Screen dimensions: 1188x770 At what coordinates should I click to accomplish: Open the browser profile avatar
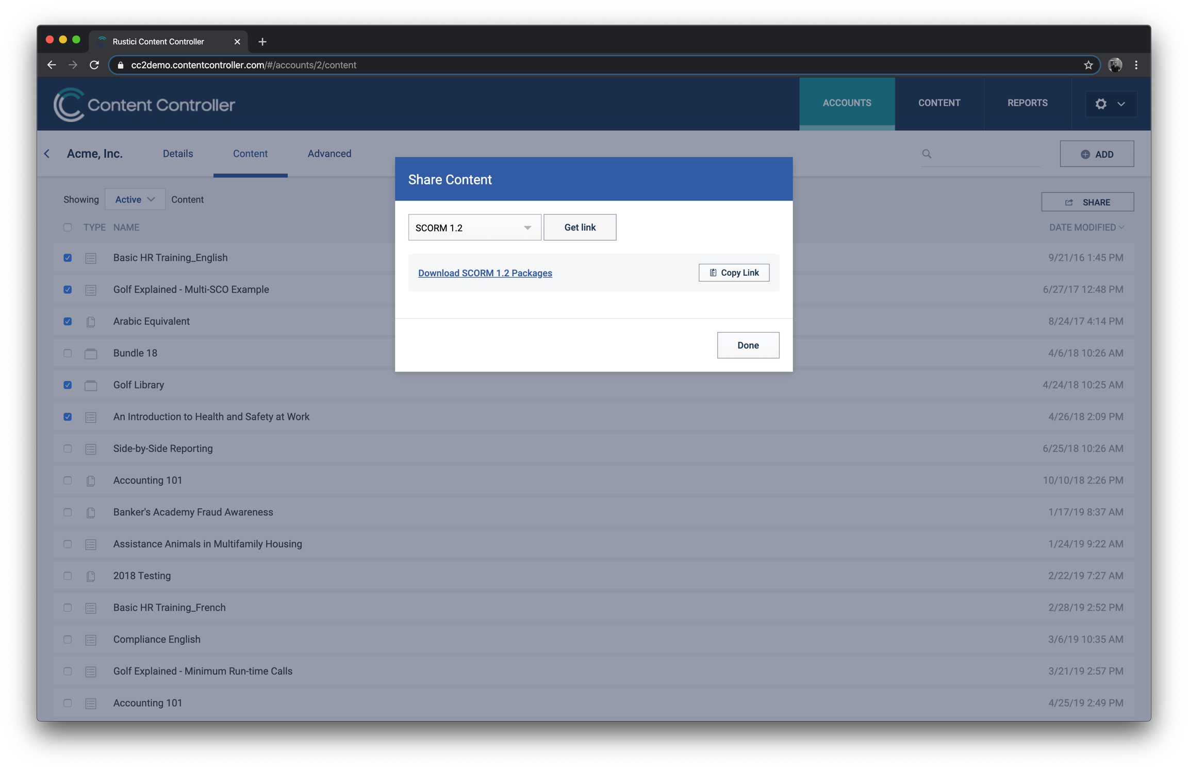point(1115,65)
